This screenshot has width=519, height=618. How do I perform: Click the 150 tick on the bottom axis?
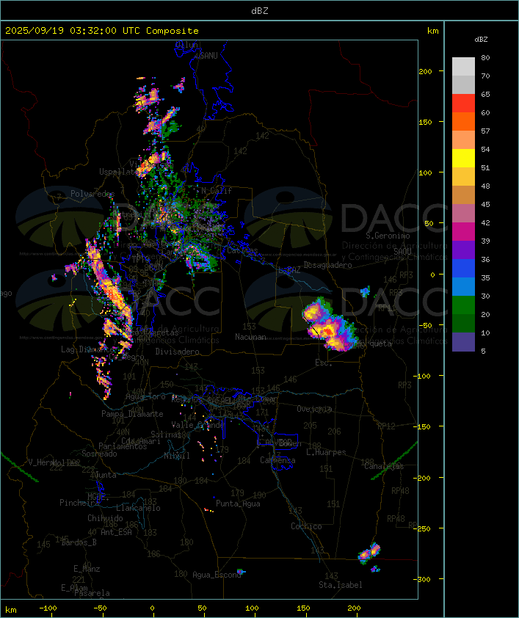click(x=303, y=608)
